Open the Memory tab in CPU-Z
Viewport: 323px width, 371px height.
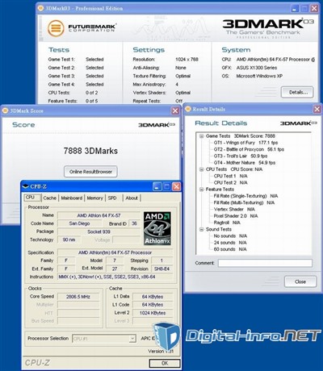point(94,198)
